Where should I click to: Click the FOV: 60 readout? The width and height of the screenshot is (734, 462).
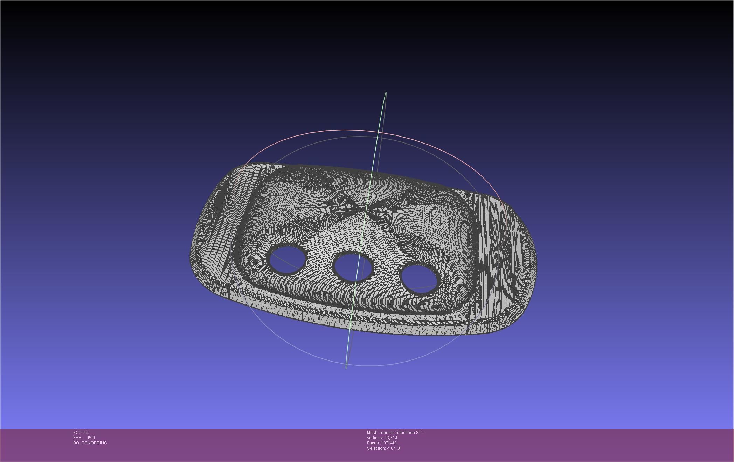pyautogui.click(x=81, y=433)
